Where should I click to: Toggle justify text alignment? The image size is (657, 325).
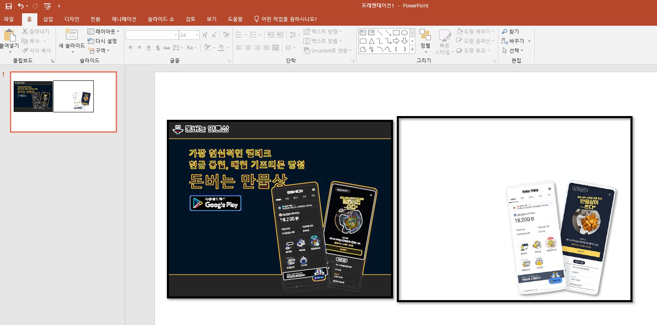tap(266, 48)
